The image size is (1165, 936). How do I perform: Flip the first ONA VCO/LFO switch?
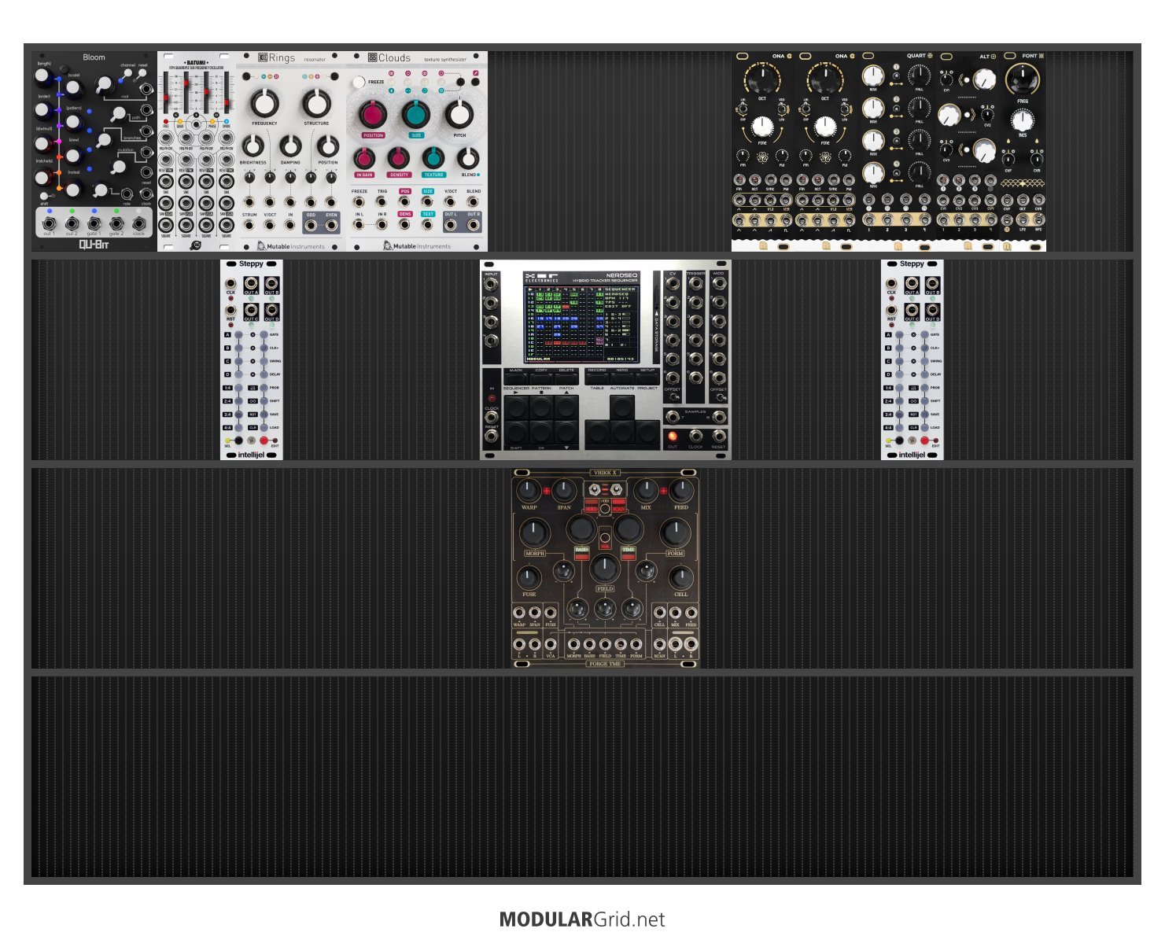click(782, 109)
